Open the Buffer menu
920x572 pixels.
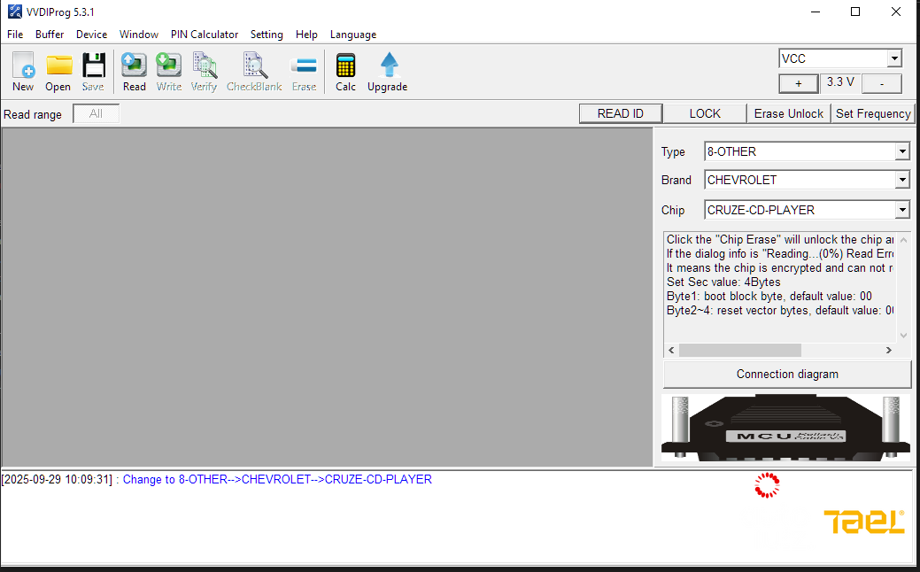[50, 35]
